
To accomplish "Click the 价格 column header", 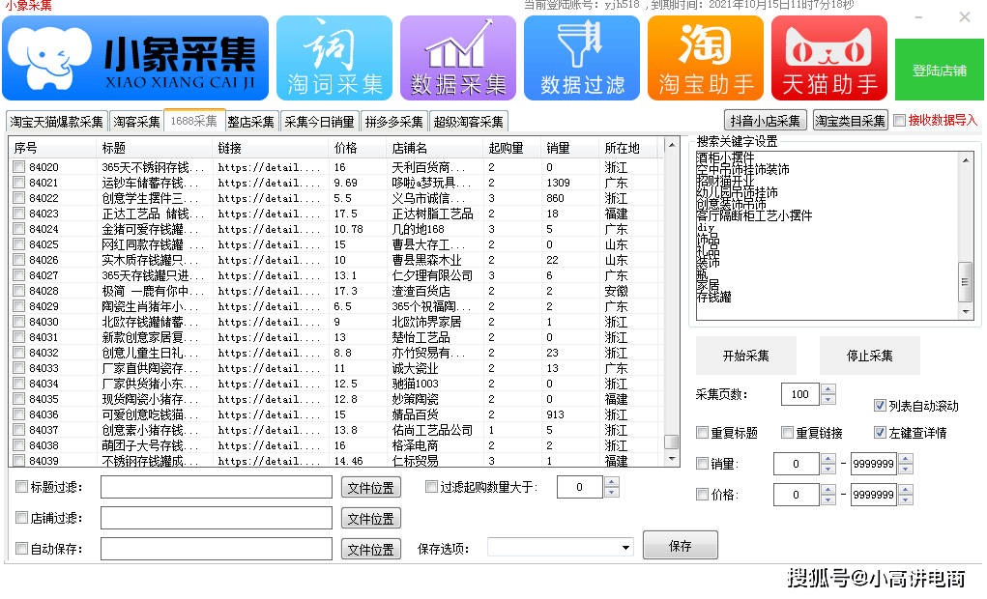I will (x=358, y=148).
